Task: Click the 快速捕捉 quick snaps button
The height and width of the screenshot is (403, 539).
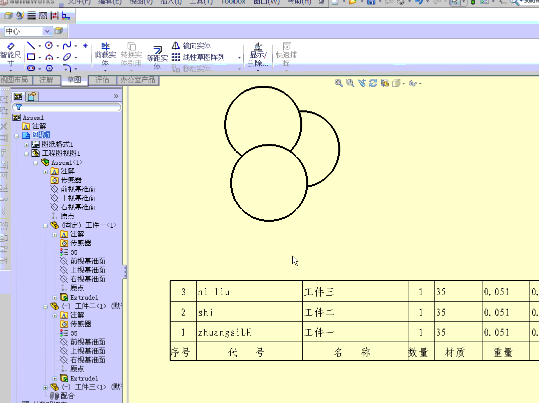Action: point(286,55)
